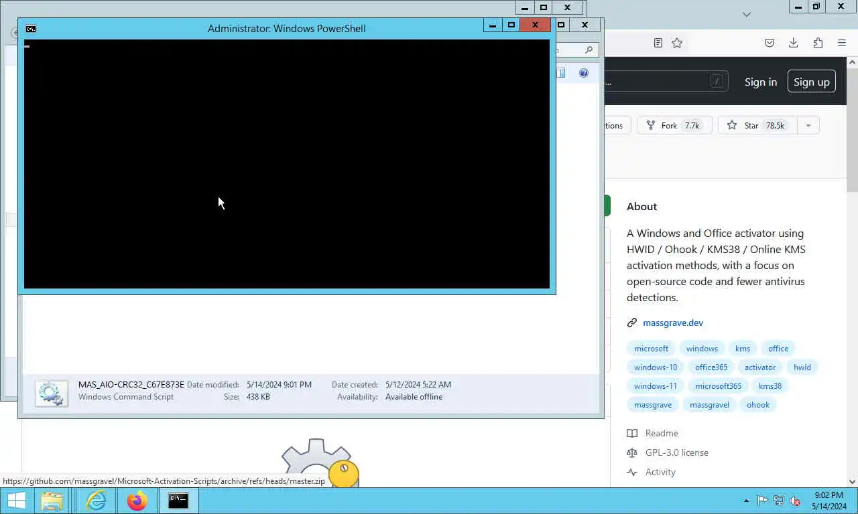Select the office365 topic tag

pyautogui.click(x=711, y=367)
